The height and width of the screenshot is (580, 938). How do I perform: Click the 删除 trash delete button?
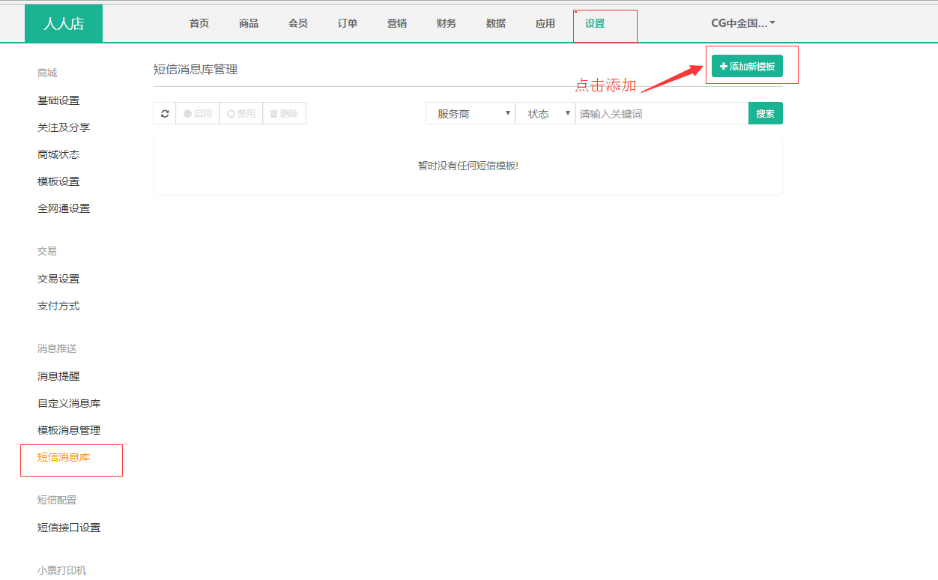(x=284, y=114)
